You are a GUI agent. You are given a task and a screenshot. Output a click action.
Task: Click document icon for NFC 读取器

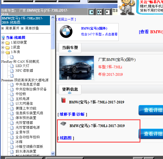[x=12, y=71]
